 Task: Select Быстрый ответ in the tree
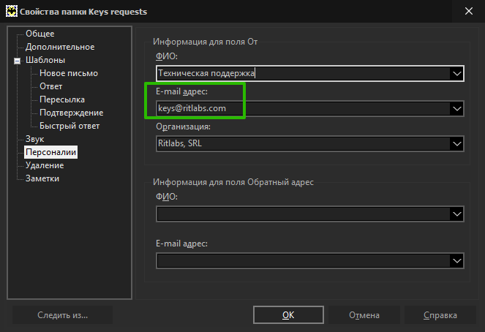[x=69, y=126]
